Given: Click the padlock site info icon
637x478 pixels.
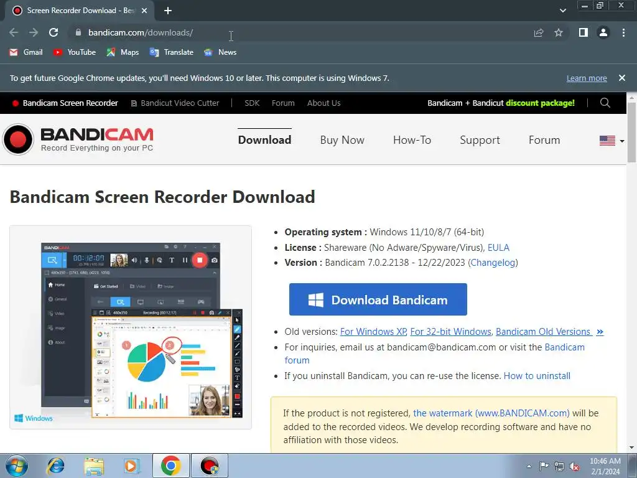Looking at the screenshot, I should tap(78, 32).
